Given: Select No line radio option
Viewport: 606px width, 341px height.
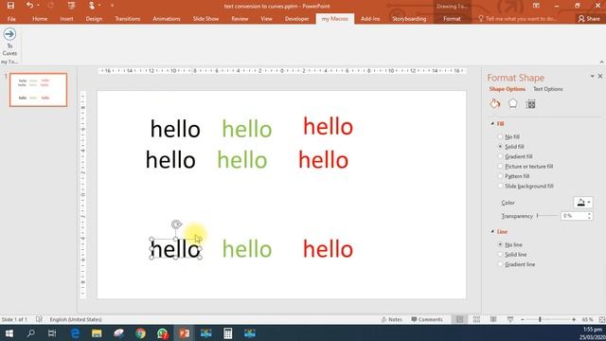Looking at the screenshot, I should tap(500, 244).
